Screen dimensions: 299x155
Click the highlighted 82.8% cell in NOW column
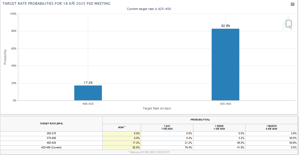point(122,148)
